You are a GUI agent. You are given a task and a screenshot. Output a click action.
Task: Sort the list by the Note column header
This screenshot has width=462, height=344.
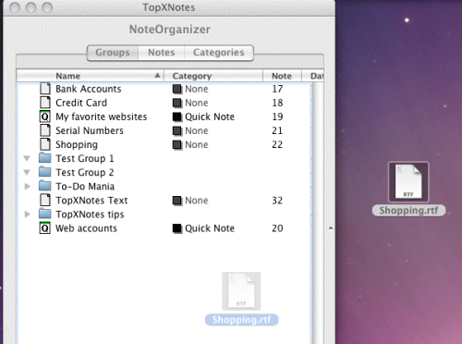[282, 76]
